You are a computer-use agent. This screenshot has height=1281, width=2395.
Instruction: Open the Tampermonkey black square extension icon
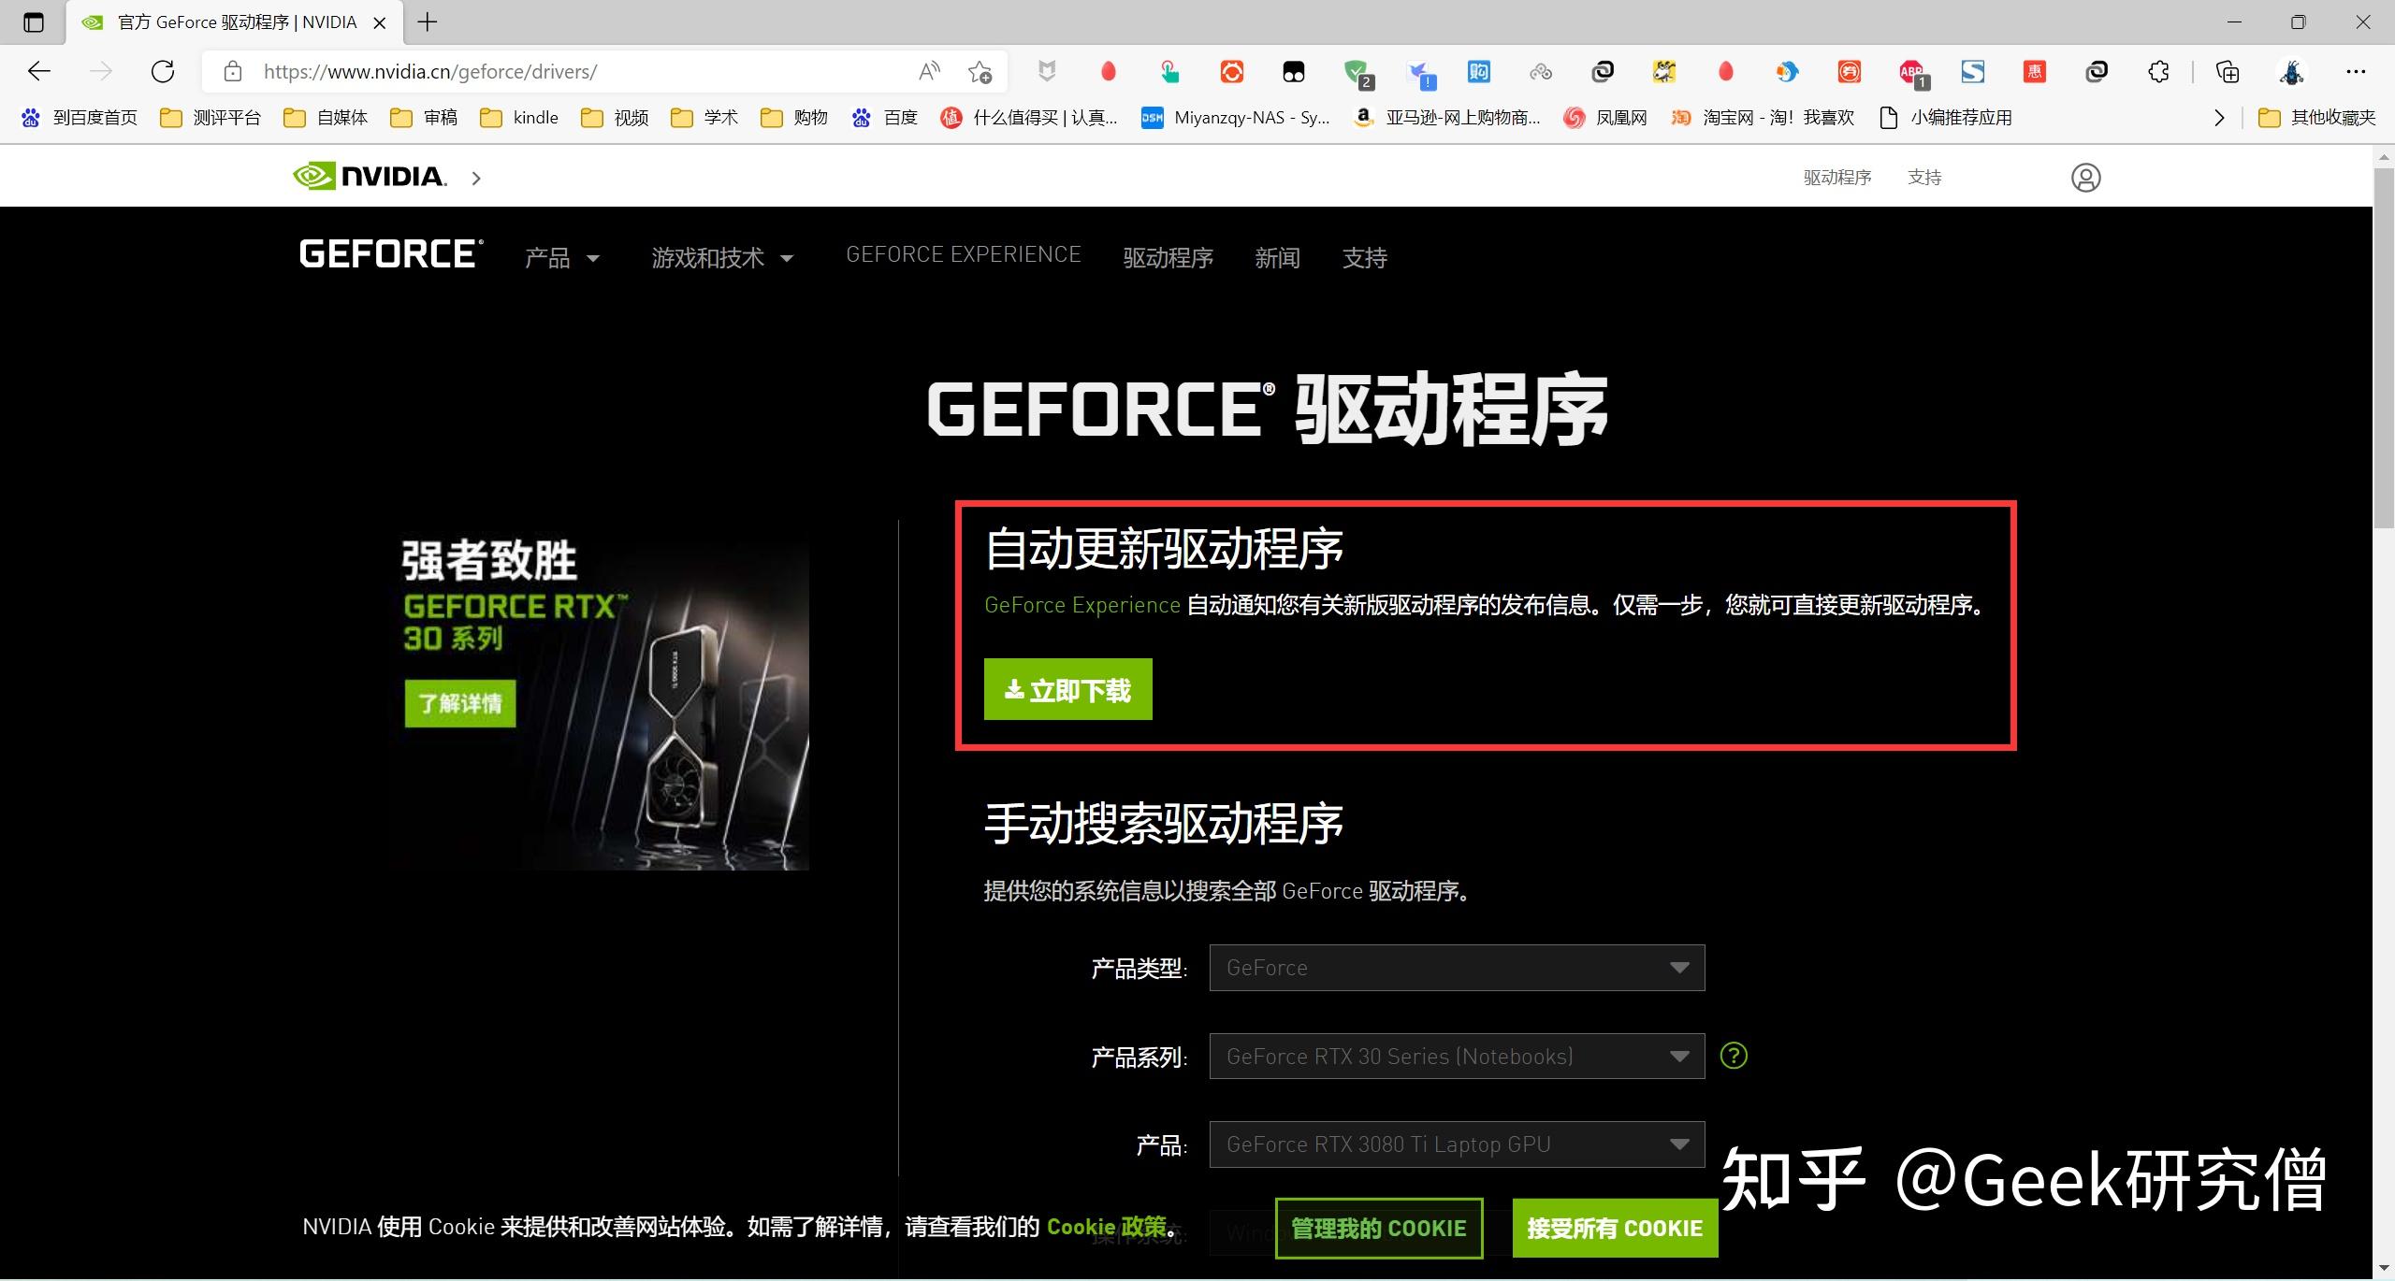[x=1293, y=71]
